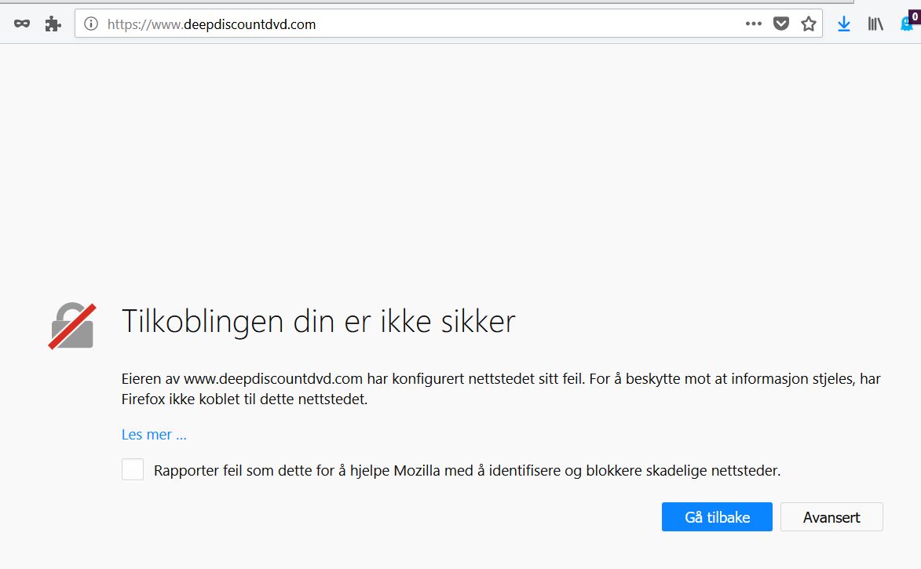Open the downloads arrow panel

844,24
